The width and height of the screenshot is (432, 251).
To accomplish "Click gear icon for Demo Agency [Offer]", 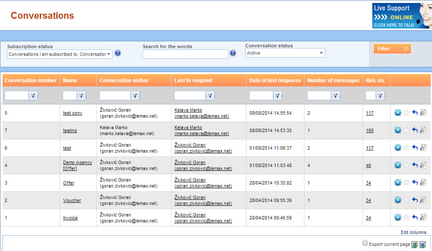I will tap(397, 165).
